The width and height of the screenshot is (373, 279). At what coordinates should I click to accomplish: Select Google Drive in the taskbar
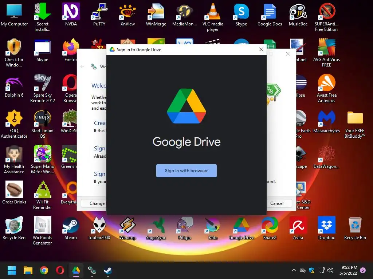[76, 270]
